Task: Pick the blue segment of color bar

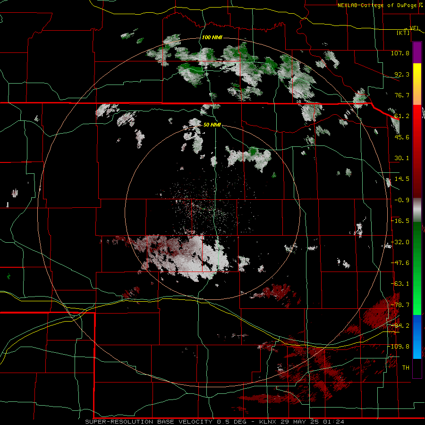Action: [417, 337]
